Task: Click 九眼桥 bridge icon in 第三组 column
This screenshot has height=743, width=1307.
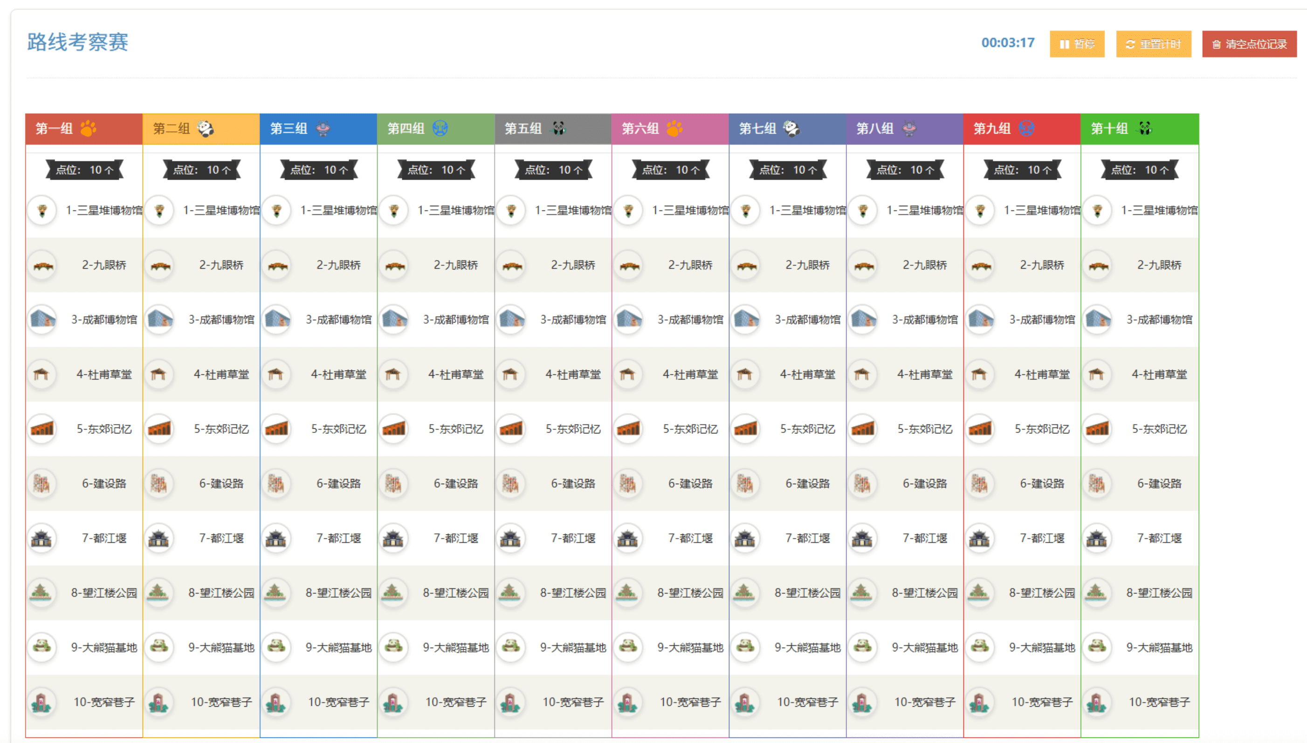Action: tap(277, 265)
